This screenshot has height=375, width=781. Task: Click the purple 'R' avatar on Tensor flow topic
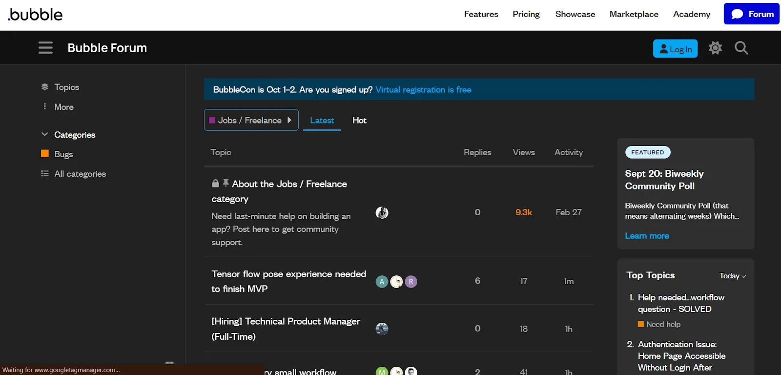point(411,282)
